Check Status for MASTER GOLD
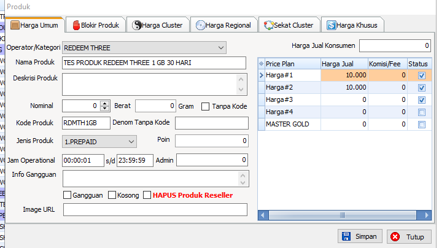This screenshot has width=439, height=248. coord(422,125)
